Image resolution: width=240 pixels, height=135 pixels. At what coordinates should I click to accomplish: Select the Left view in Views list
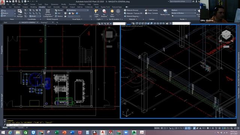point(4,16)
